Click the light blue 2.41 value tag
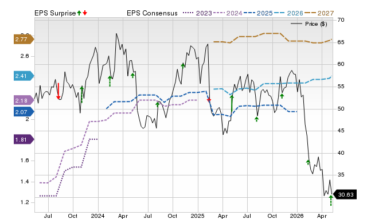Screen dimensions: 367x219 (24, 76)
